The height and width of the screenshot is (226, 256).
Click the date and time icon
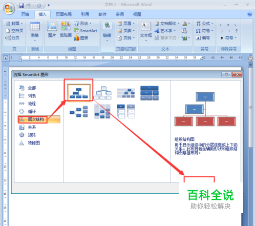click(184, 31)
